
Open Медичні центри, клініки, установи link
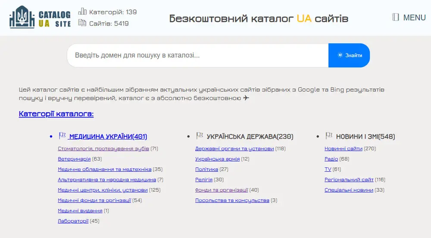[103, 190]
